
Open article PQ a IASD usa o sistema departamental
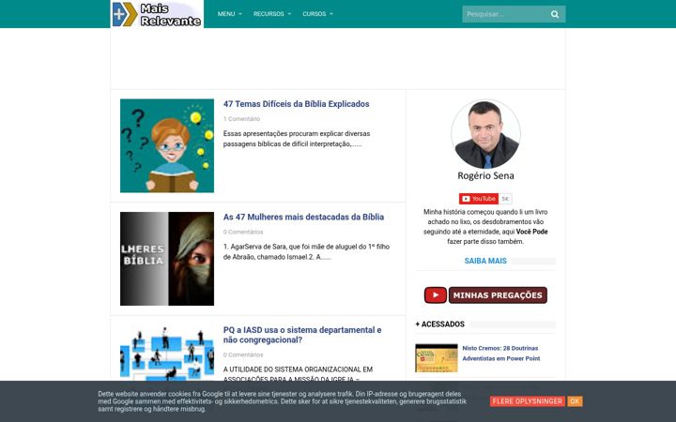pos(302,335)
